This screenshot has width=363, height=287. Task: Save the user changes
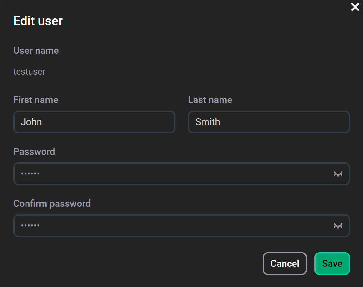(332, 263)
